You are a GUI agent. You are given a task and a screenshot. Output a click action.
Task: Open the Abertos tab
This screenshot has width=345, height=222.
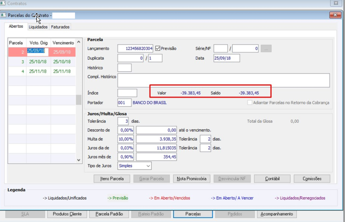pos(16,26)
